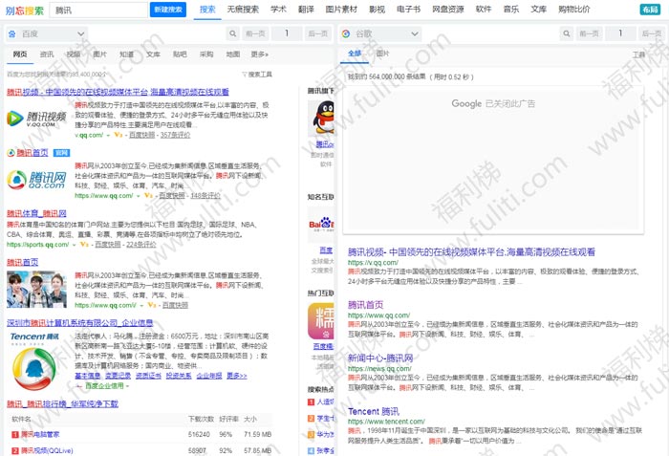Open the E-book category in top navigation
669x456 pixels.
click(407, 9)
